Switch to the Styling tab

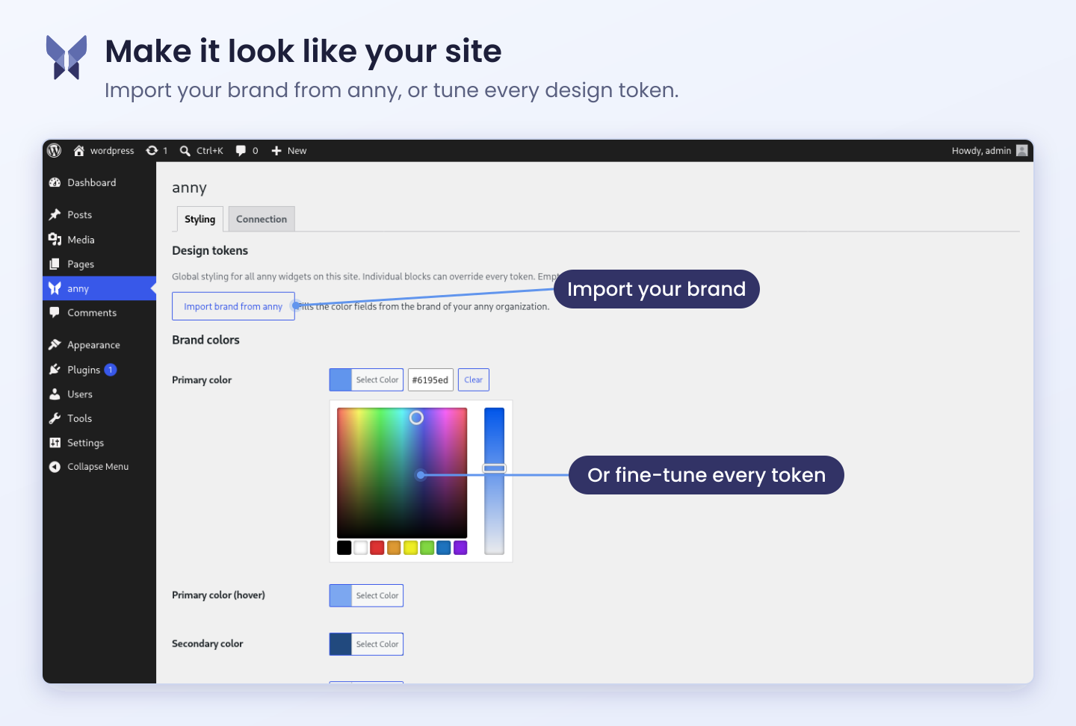(200, 219)
